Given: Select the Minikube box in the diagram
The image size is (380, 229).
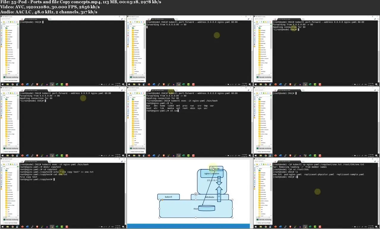Looking at the screenshot, I should pyautogui.click(x=210, y=197).
